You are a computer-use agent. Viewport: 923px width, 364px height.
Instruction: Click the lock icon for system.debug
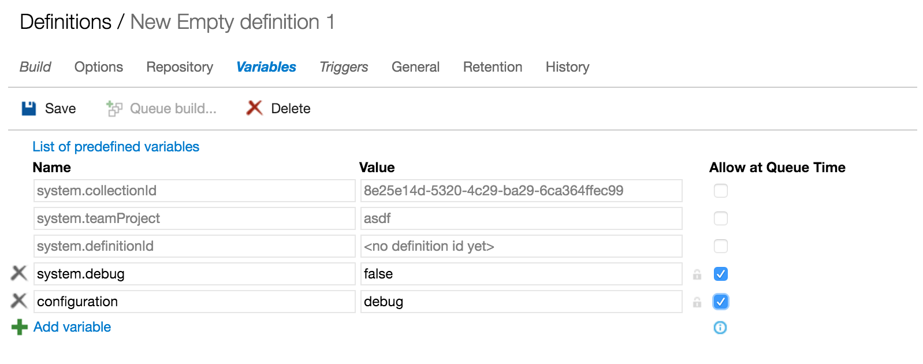(697, 274)
